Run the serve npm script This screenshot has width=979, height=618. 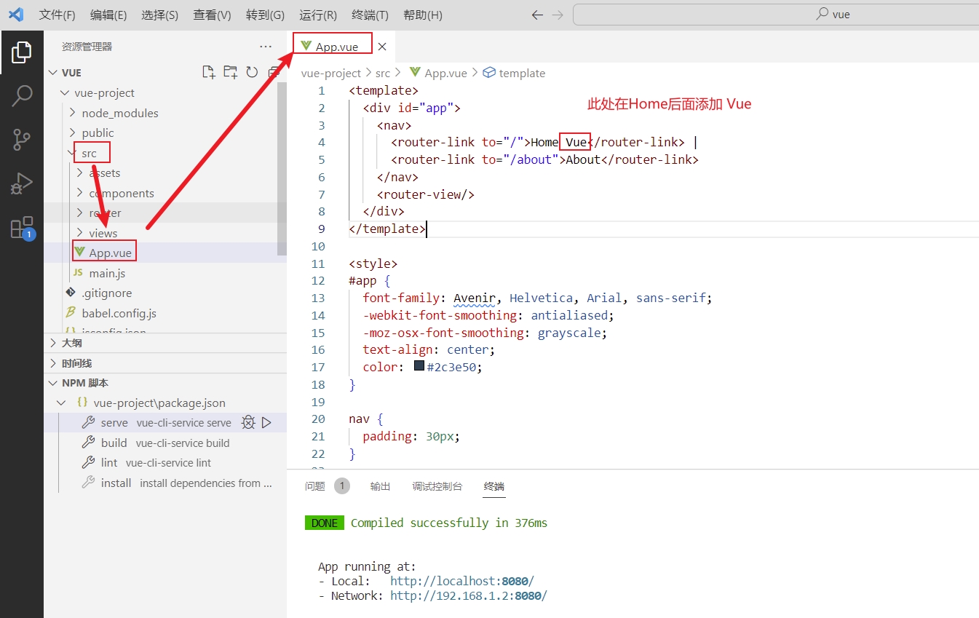(266, 423)
